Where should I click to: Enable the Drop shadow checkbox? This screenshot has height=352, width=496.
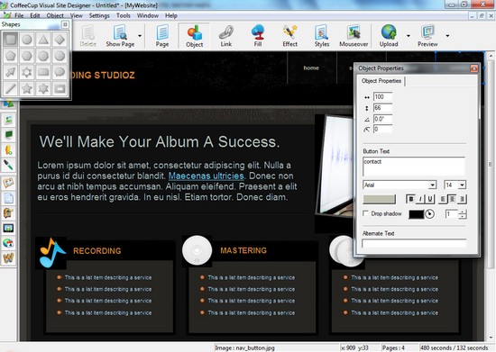tap(365, 213)
